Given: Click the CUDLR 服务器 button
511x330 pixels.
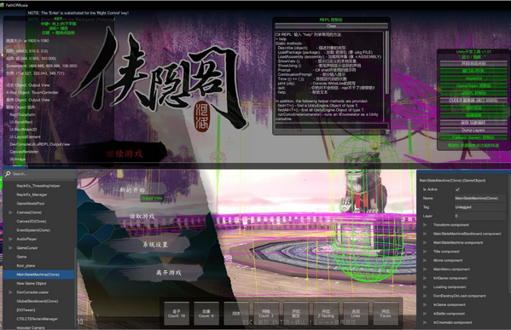Looking at the screenshot, I should tap(473, 101).
